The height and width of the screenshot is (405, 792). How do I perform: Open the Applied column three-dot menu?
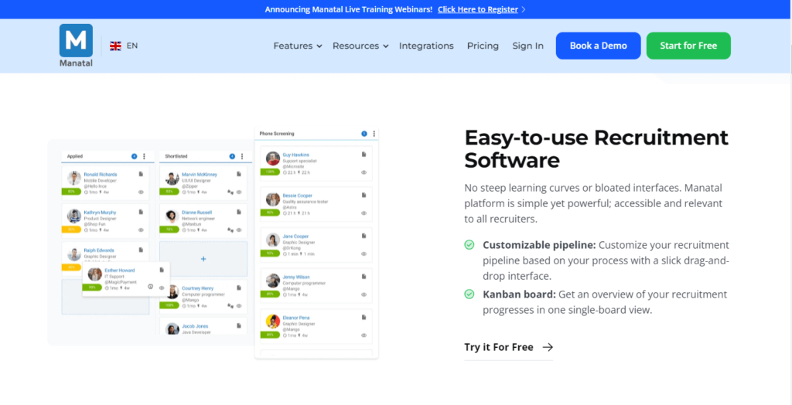point(144,157)
